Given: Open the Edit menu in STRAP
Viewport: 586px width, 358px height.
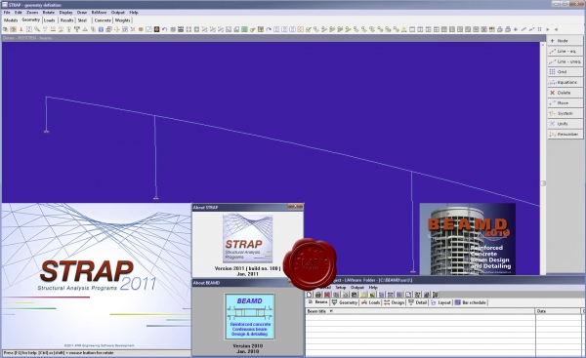Looking at the screenshot, I should tap(18, 13).
